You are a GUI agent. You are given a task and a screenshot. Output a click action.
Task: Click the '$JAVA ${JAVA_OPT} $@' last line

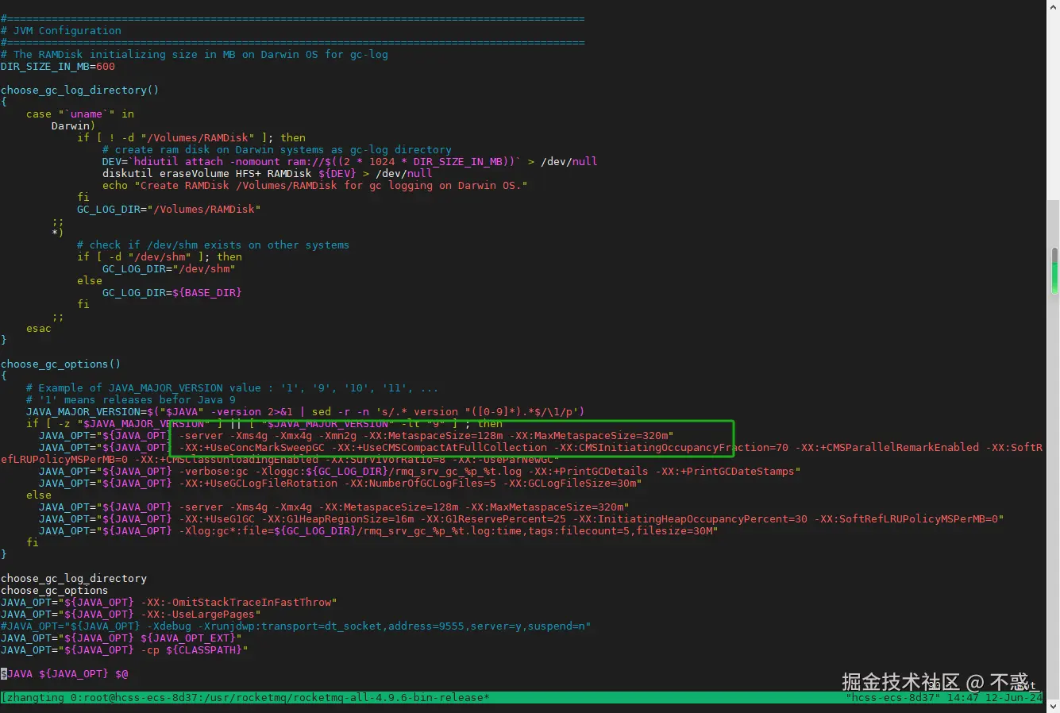pyautogui.click(x=64, y=673)
